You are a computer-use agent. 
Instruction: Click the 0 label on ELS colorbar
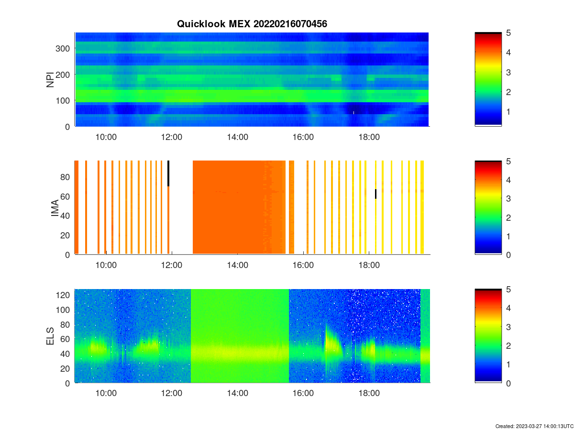click(x=509, y=383)
